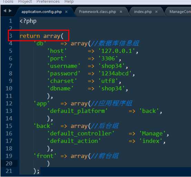Go to next tab with right arrow

[10, 11]
